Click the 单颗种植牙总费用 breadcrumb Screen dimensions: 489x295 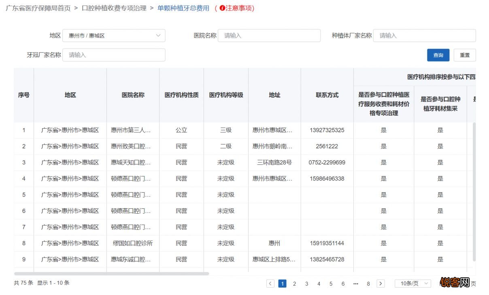pyautogui.click(x=183, y=8)
